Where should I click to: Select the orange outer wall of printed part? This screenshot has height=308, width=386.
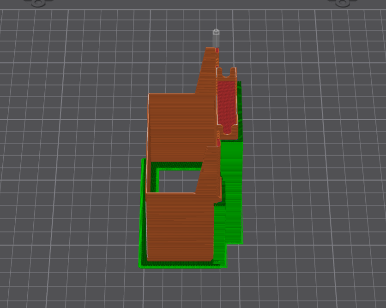tap(180, 227)
